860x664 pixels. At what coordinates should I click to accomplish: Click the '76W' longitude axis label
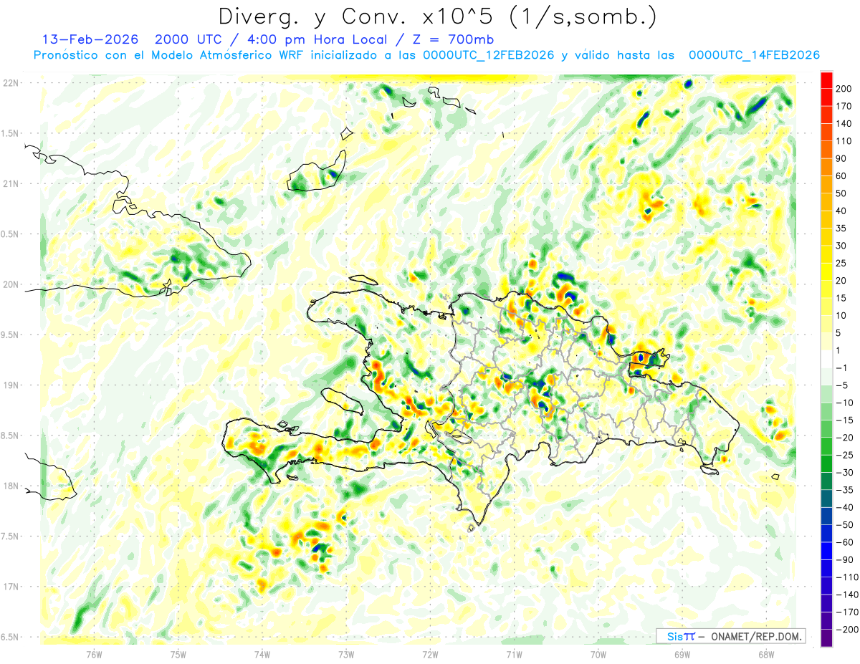(94, 654)
